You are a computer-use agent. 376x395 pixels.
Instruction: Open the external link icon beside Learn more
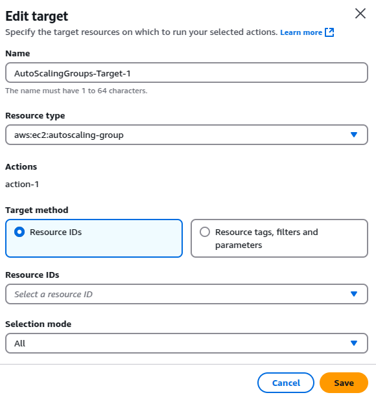[329, 32]
